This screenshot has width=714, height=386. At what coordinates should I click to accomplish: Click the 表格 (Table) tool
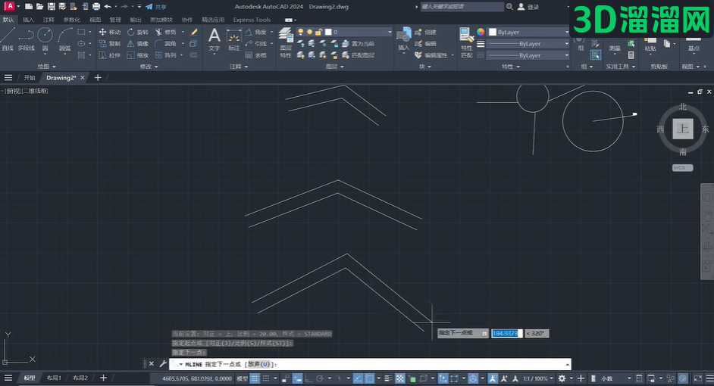click(255, 55)
